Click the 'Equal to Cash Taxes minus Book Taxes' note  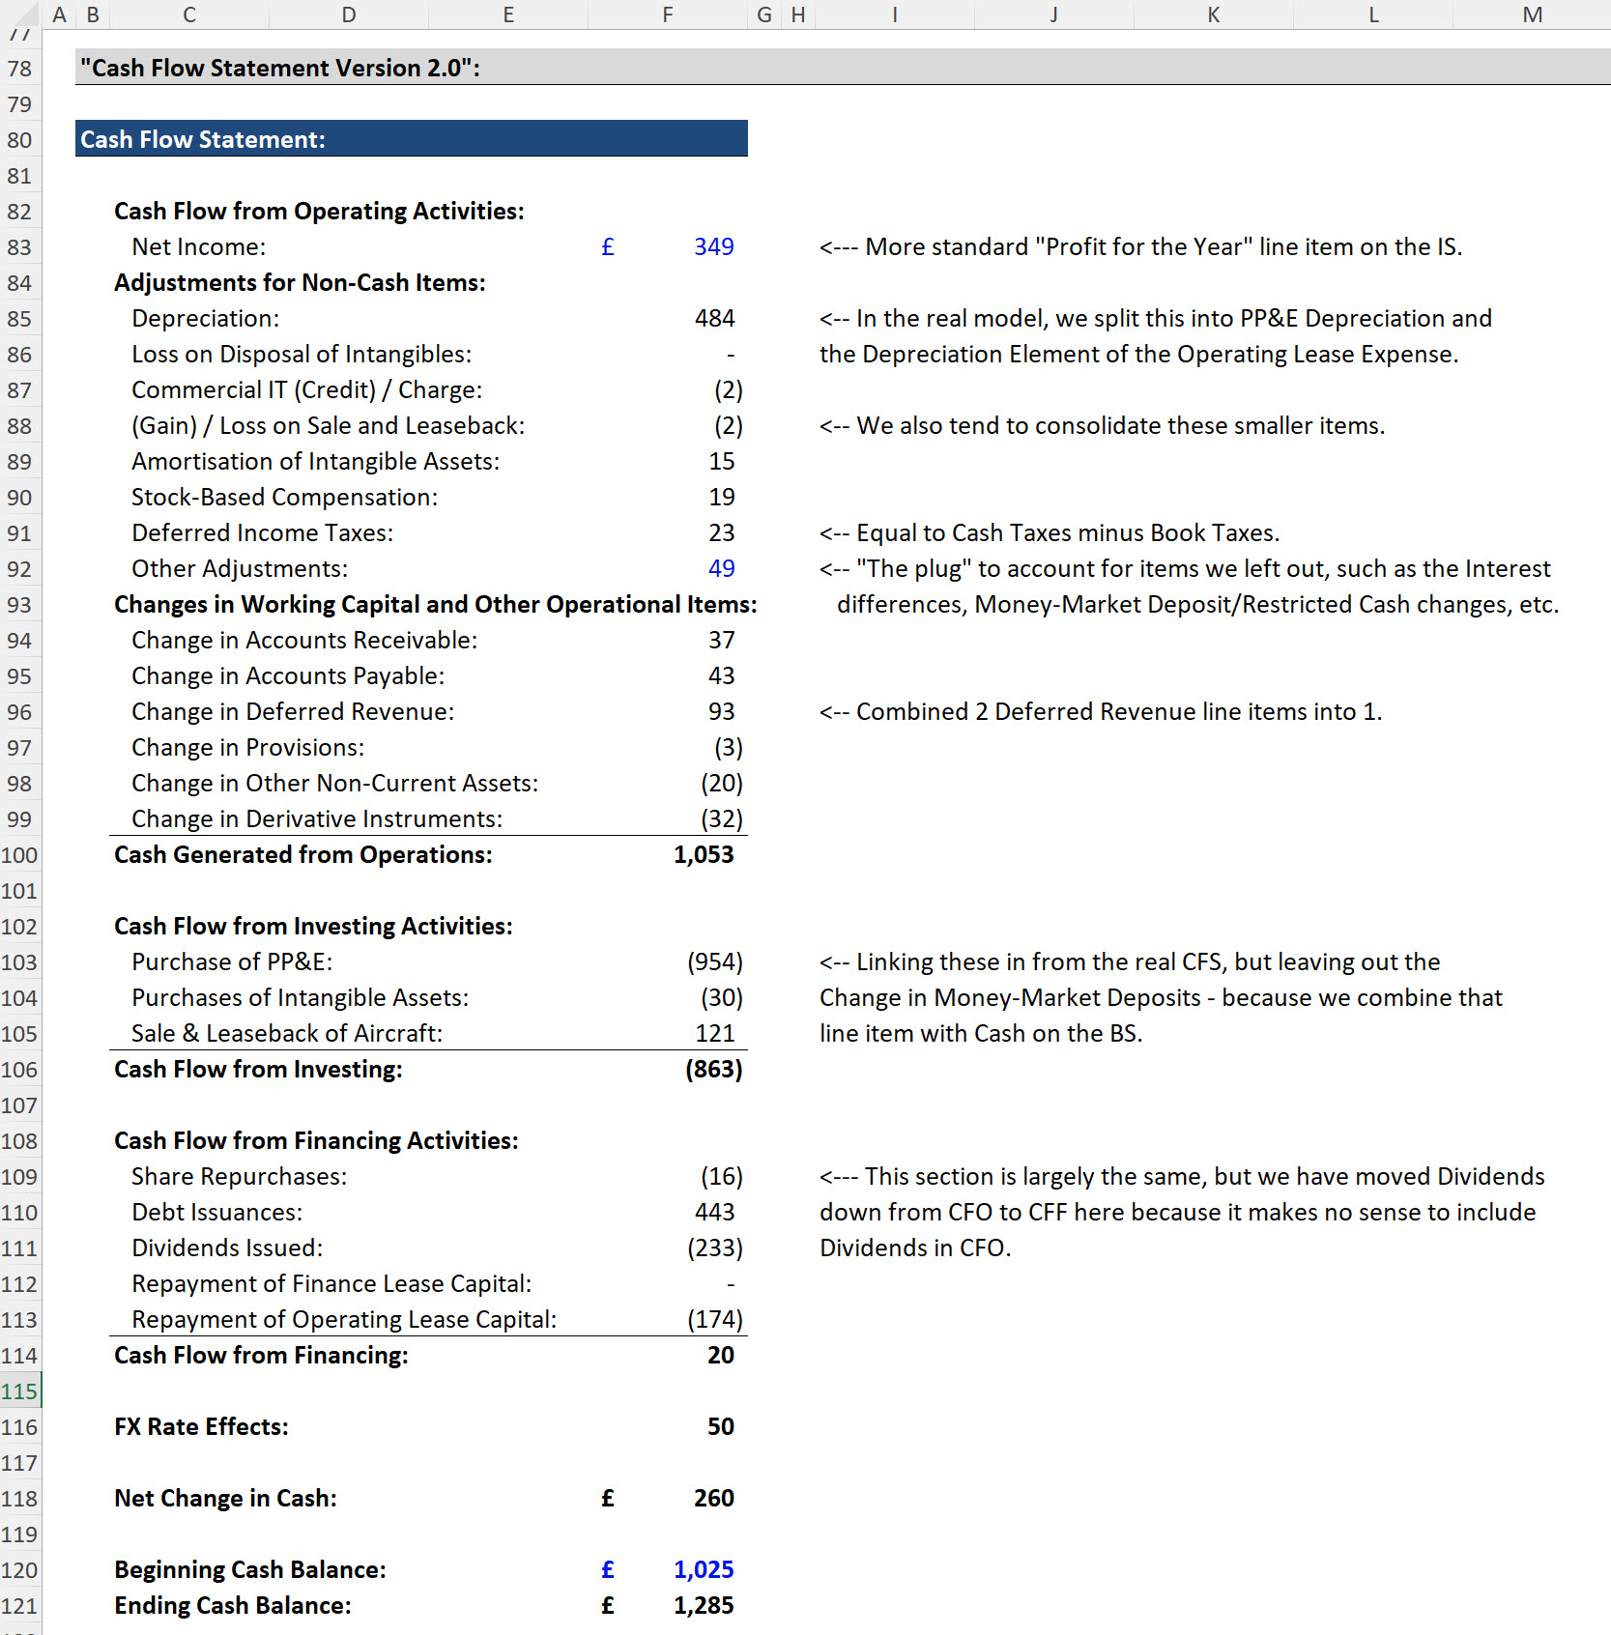(x=1050, y=533)
